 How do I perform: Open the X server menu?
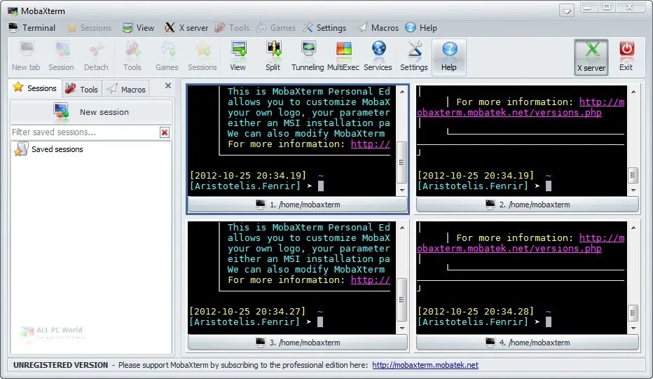click(186, 28)
